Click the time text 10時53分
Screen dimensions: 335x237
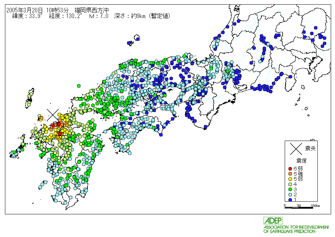pyautogui.click(x=58, y=10)
